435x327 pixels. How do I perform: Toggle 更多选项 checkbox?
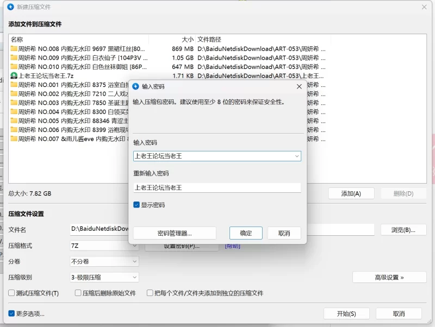tap(11, 313)
